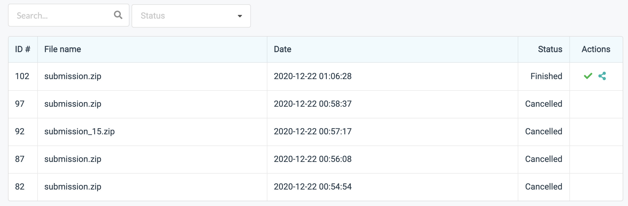Click the Status column header
Image resolution: width=628 pixels, height=206 pixels.
[x=549, y=49]
